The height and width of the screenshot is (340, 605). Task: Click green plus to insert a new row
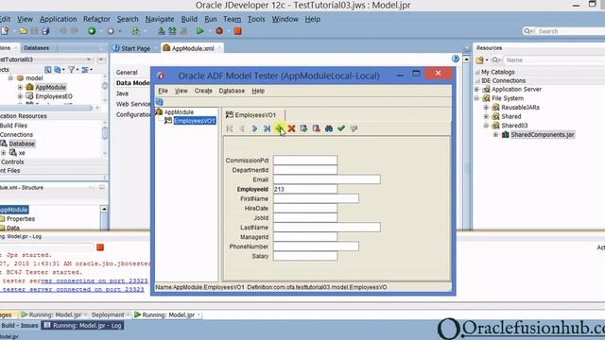pyautogui.click(x=279, y=128)
